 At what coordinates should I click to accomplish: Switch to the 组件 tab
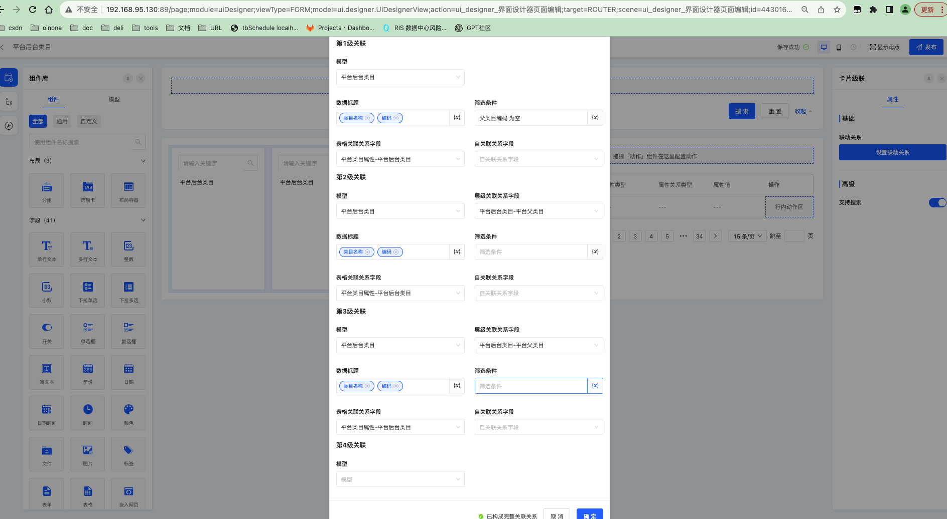click(53, 99)
